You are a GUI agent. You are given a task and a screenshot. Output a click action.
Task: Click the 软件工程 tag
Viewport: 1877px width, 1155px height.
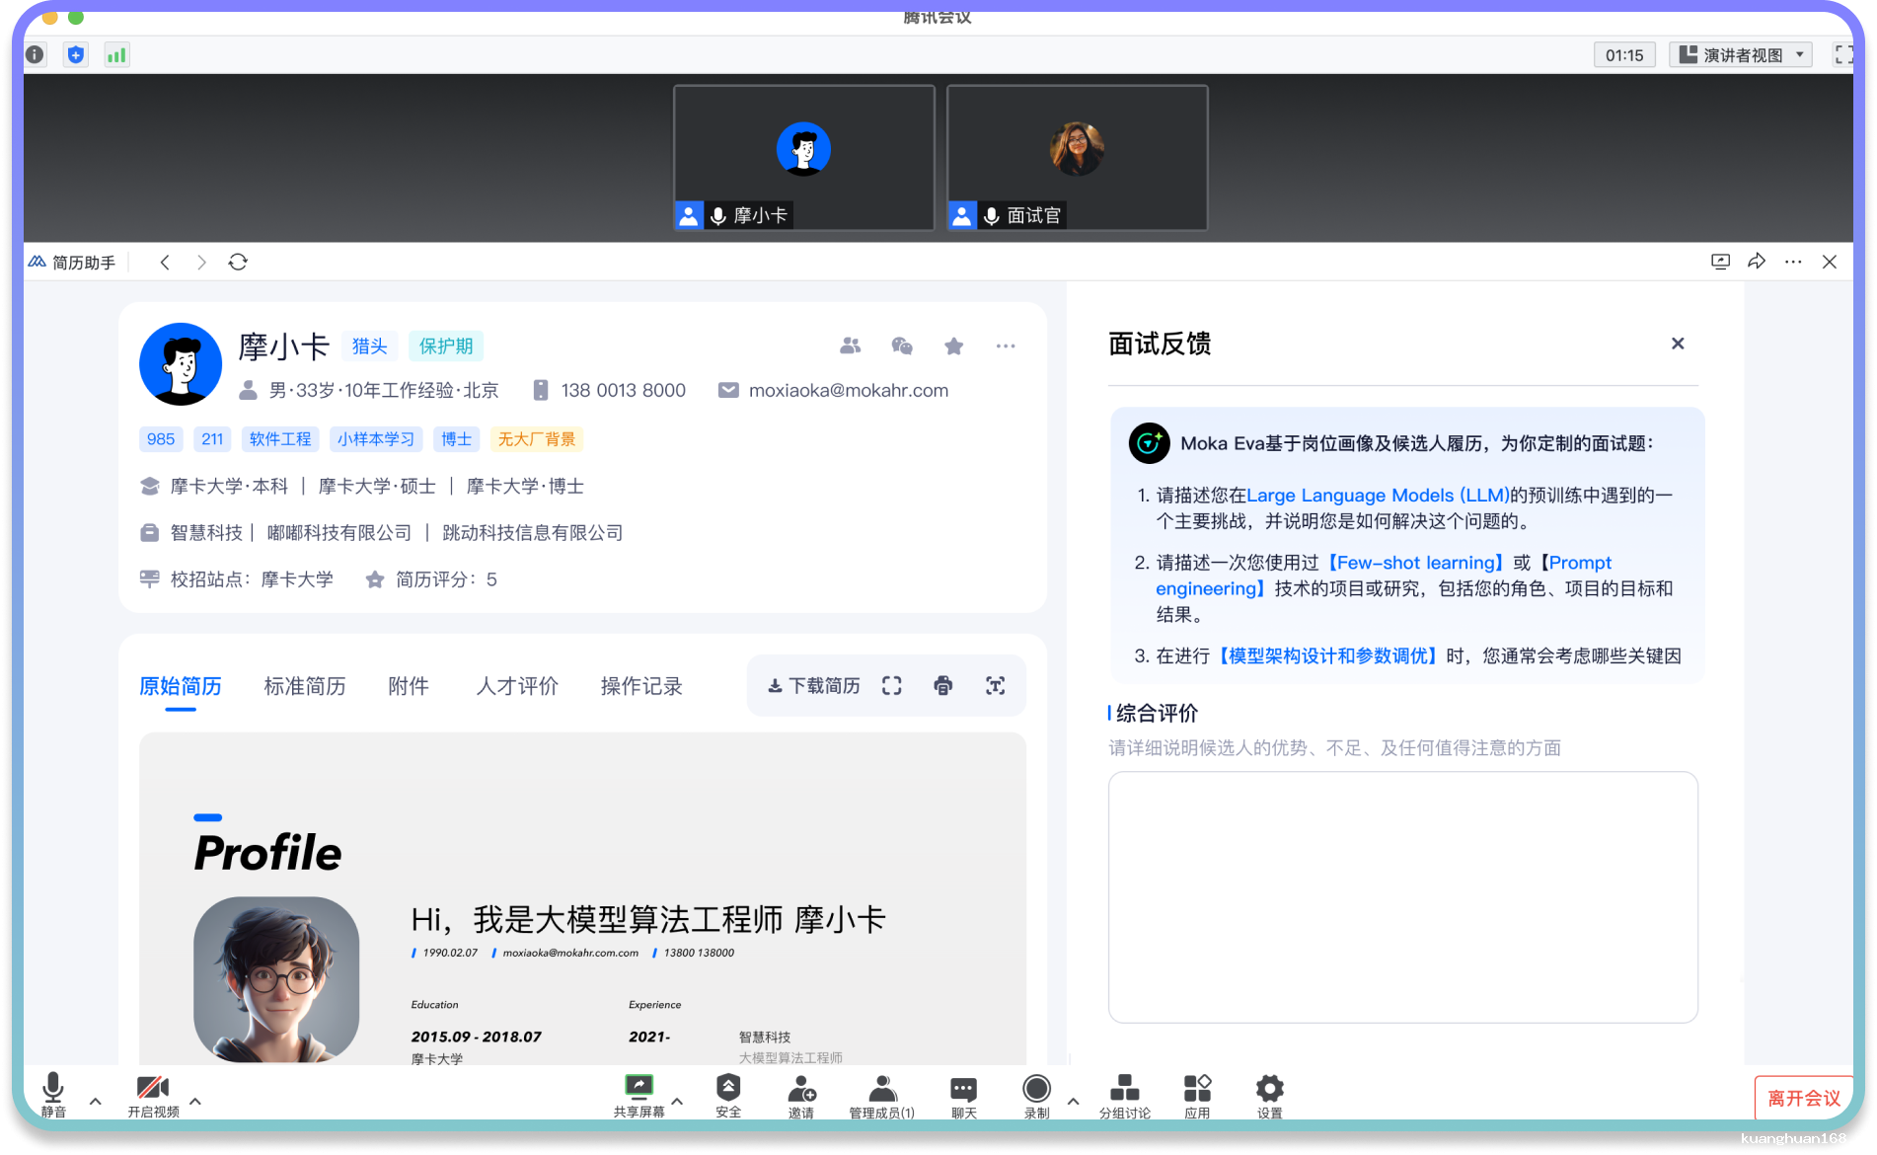280,439
